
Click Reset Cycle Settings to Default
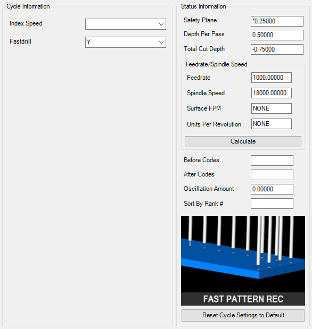(243, 315)
